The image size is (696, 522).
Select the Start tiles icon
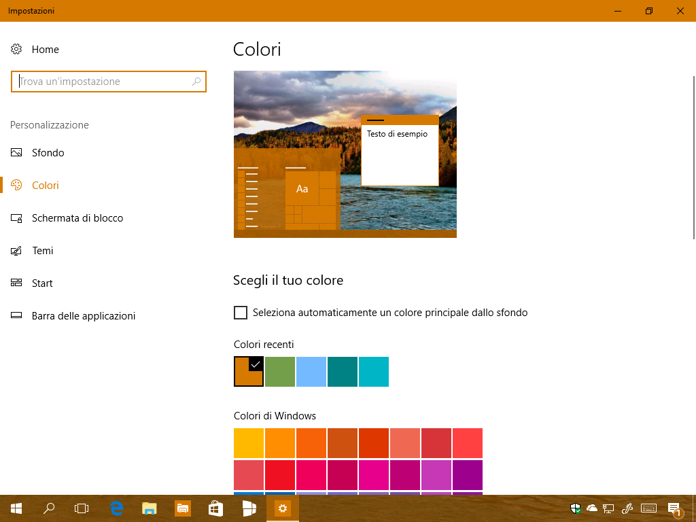16,283
